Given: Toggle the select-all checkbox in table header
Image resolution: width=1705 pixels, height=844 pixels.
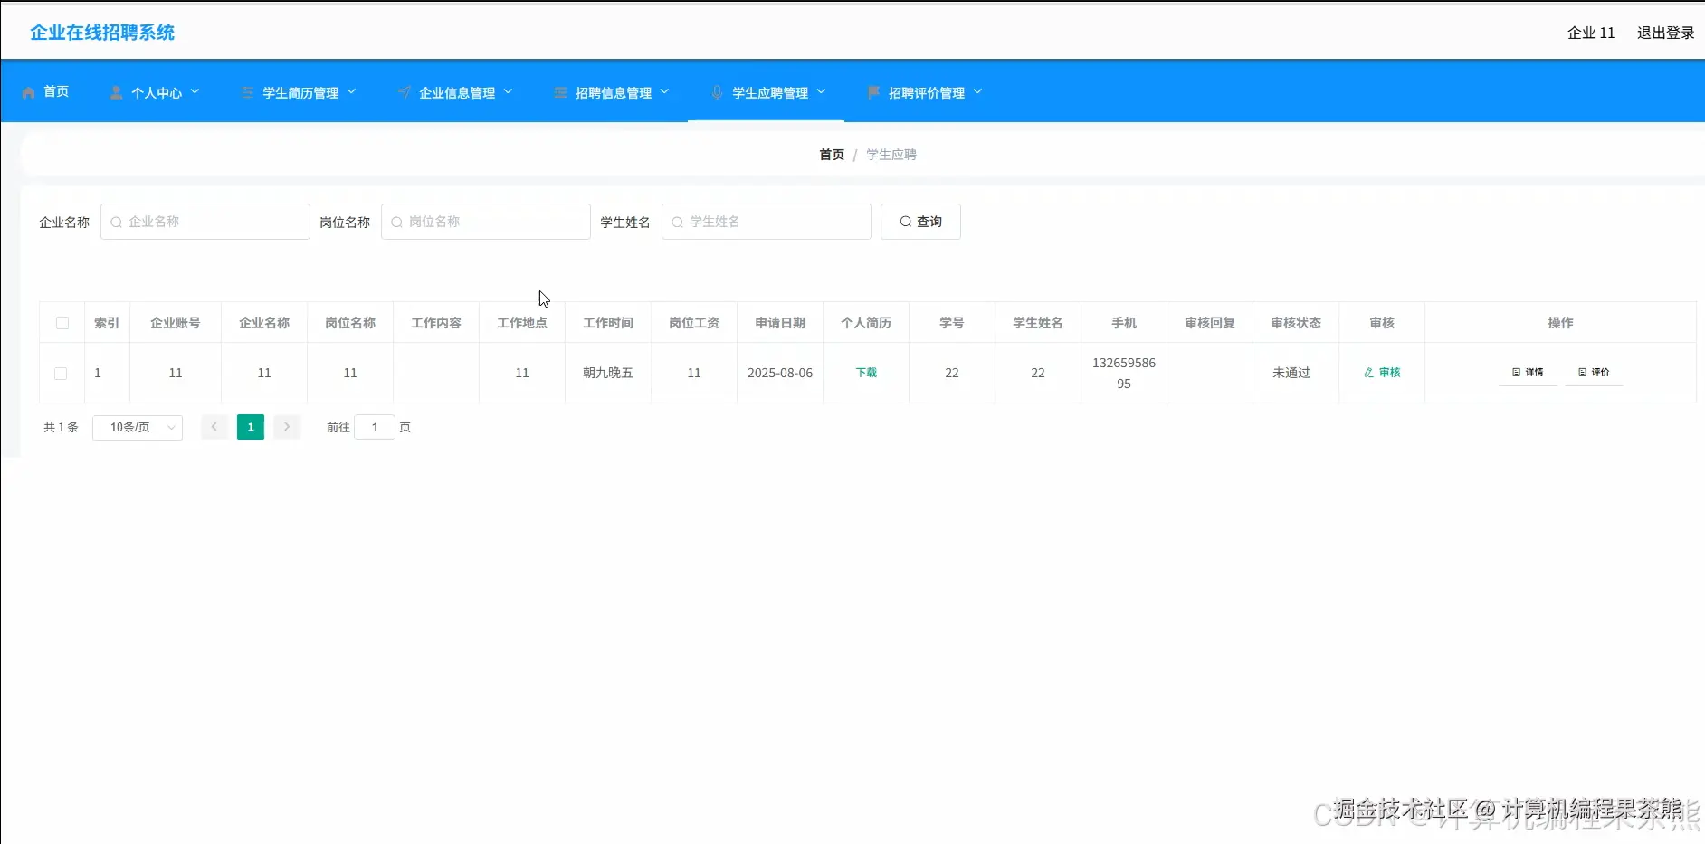Looking at the screenshot, I should pos(62,323).
